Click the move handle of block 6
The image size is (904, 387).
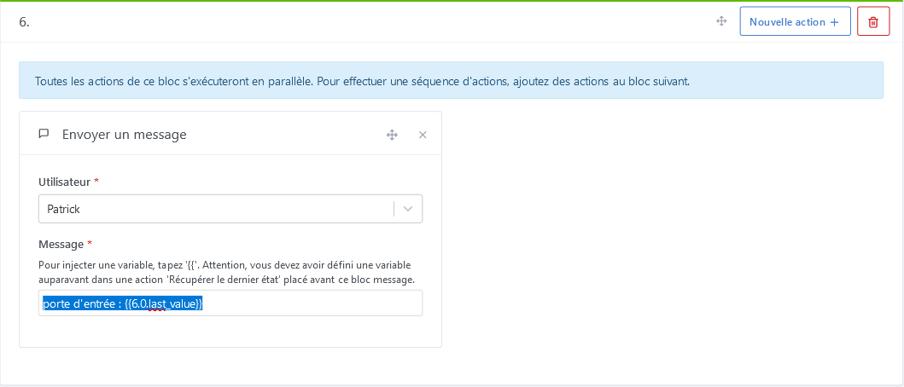click(x=721, y=21)
